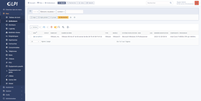Click the Périphériques USB icon
Screen dimensions: 201x101
pyautogui.click(x=7, y=36)
